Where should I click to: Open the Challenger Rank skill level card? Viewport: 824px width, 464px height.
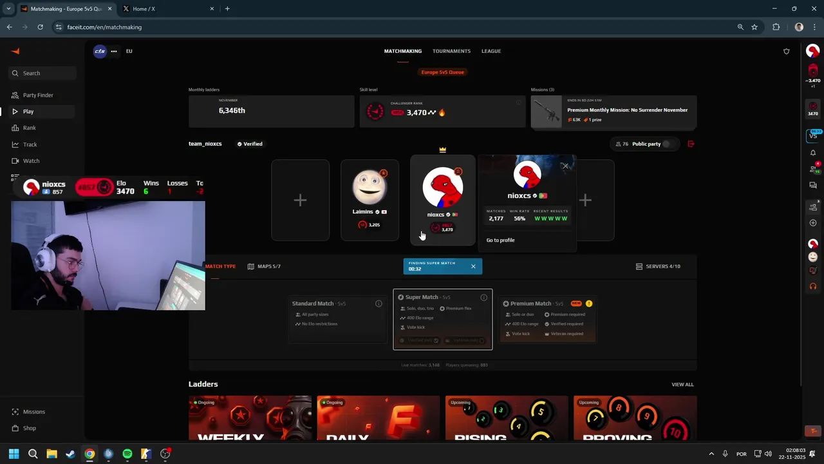[x=442, y=111]
